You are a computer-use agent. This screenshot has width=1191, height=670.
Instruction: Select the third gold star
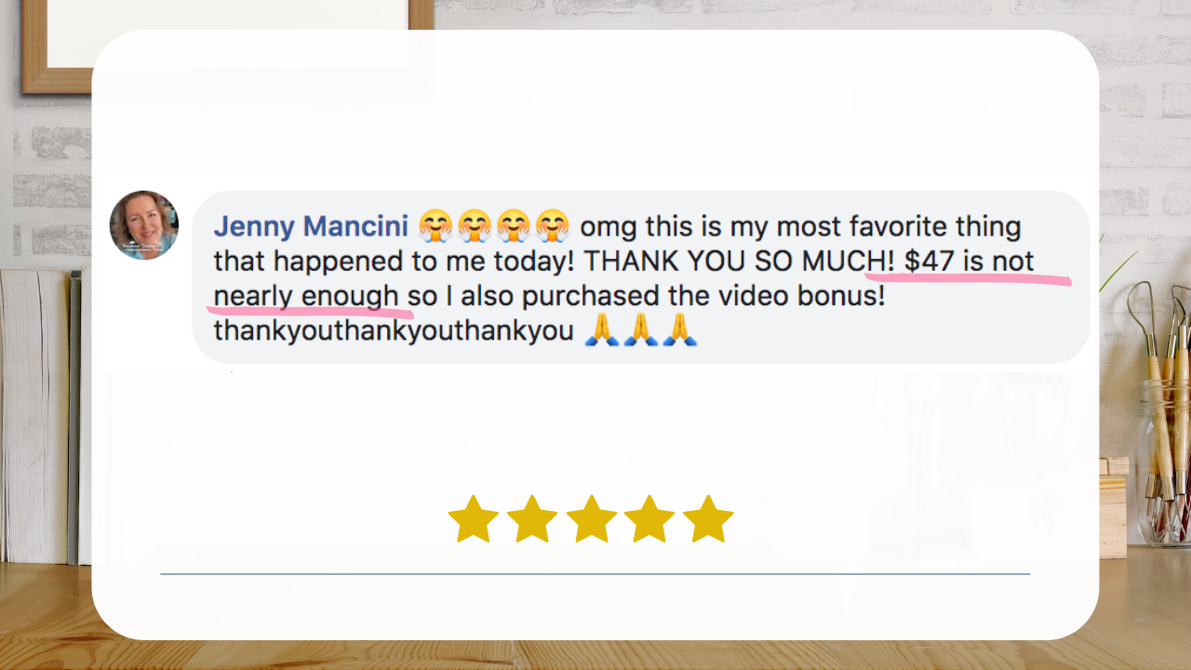coord(591,518)
